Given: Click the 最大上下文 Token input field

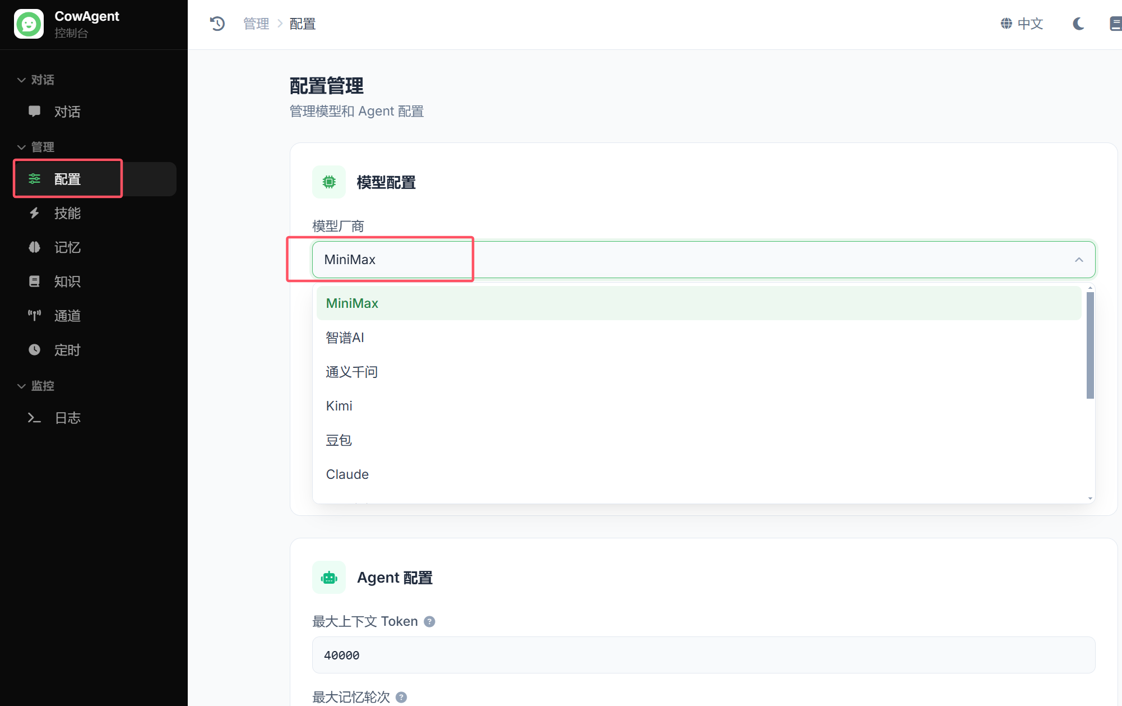Looking at the screenshot, I should [703, 655].
